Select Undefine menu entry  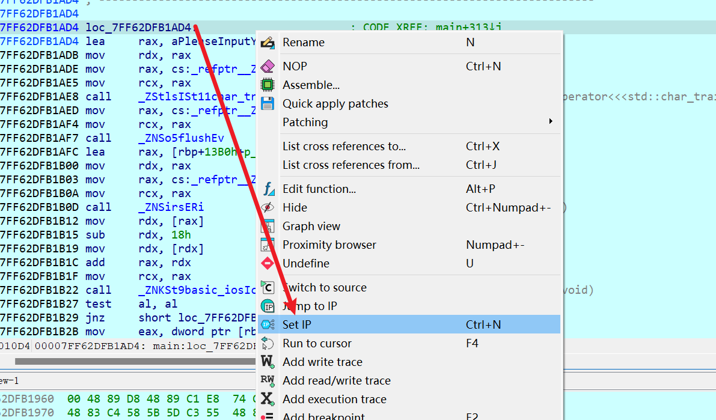[x=409, y=263]
